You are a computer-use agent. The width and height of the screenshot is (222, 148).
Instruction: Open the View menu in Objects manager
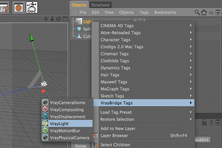pos(109,13)
